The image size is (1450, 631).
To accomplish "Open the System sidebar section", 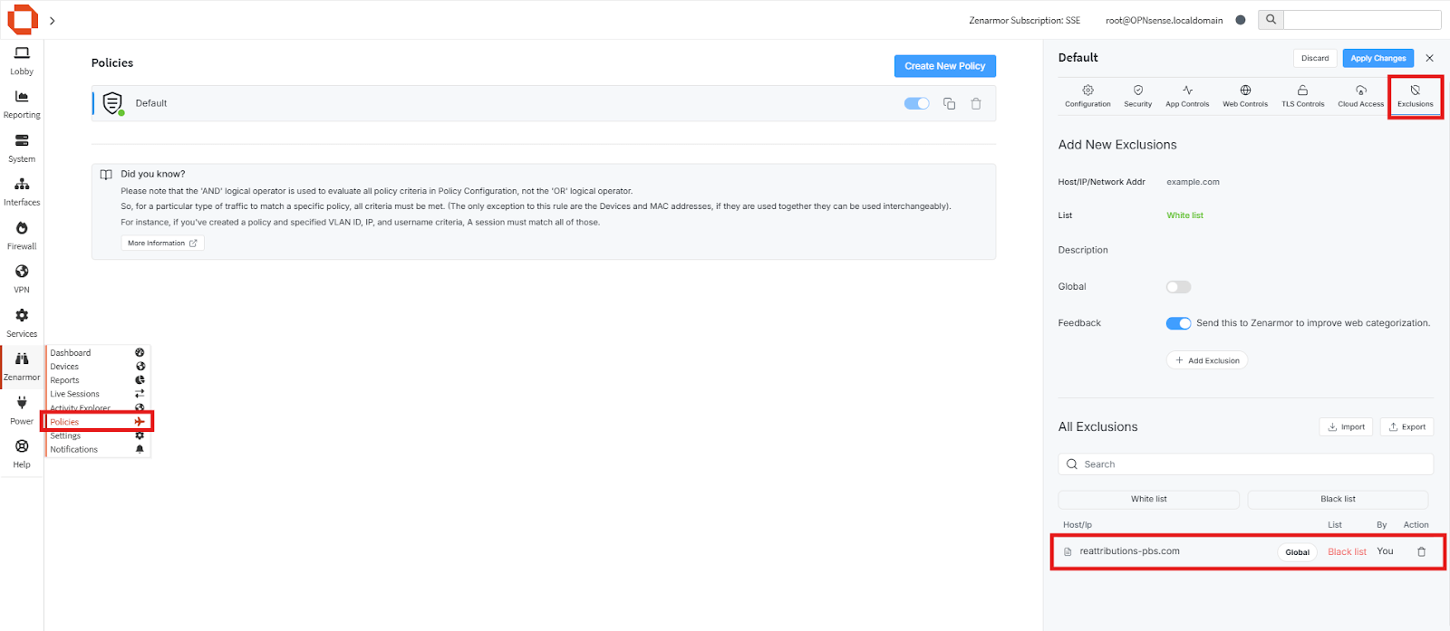I will (22, 148).
